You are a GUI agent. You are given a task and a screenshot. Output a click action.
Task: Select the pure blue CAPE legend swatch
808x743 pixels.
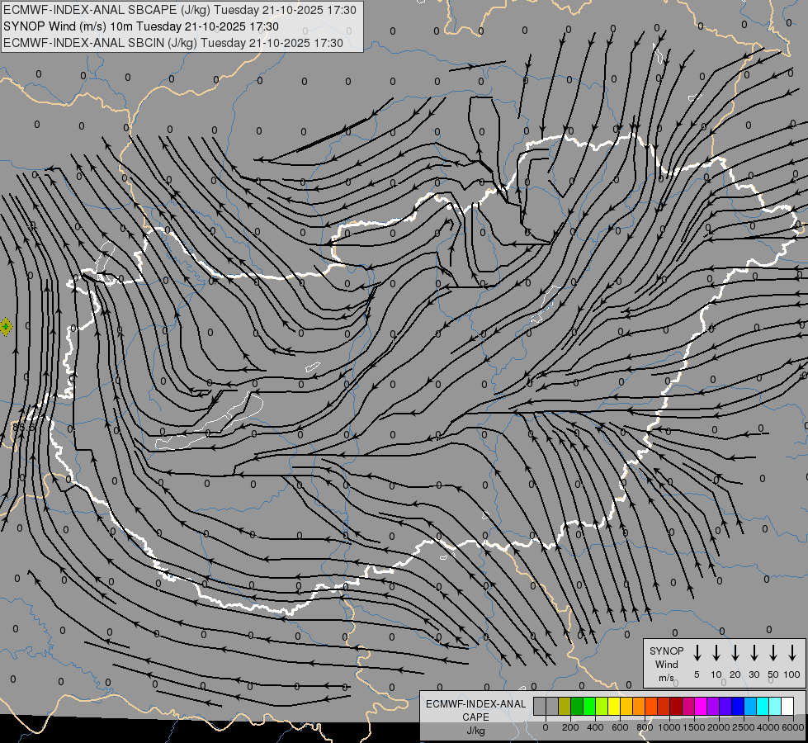click(x=739, y=706)
